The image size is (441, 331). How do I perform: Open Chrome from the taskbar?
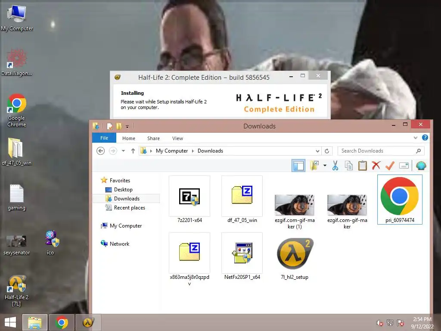pyautogui.click(x=62, y=322)
